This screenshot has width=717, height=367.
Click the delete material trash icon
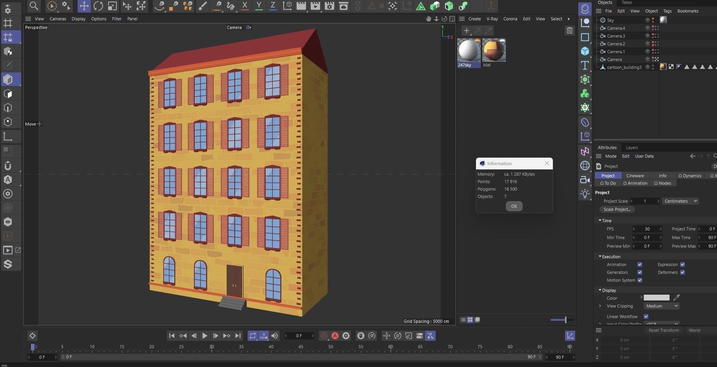coord(570,30)
